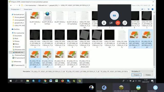Select the RT_LC08 B5 raster file
Viewport: 164px width, 92px height.
(47, 58)
